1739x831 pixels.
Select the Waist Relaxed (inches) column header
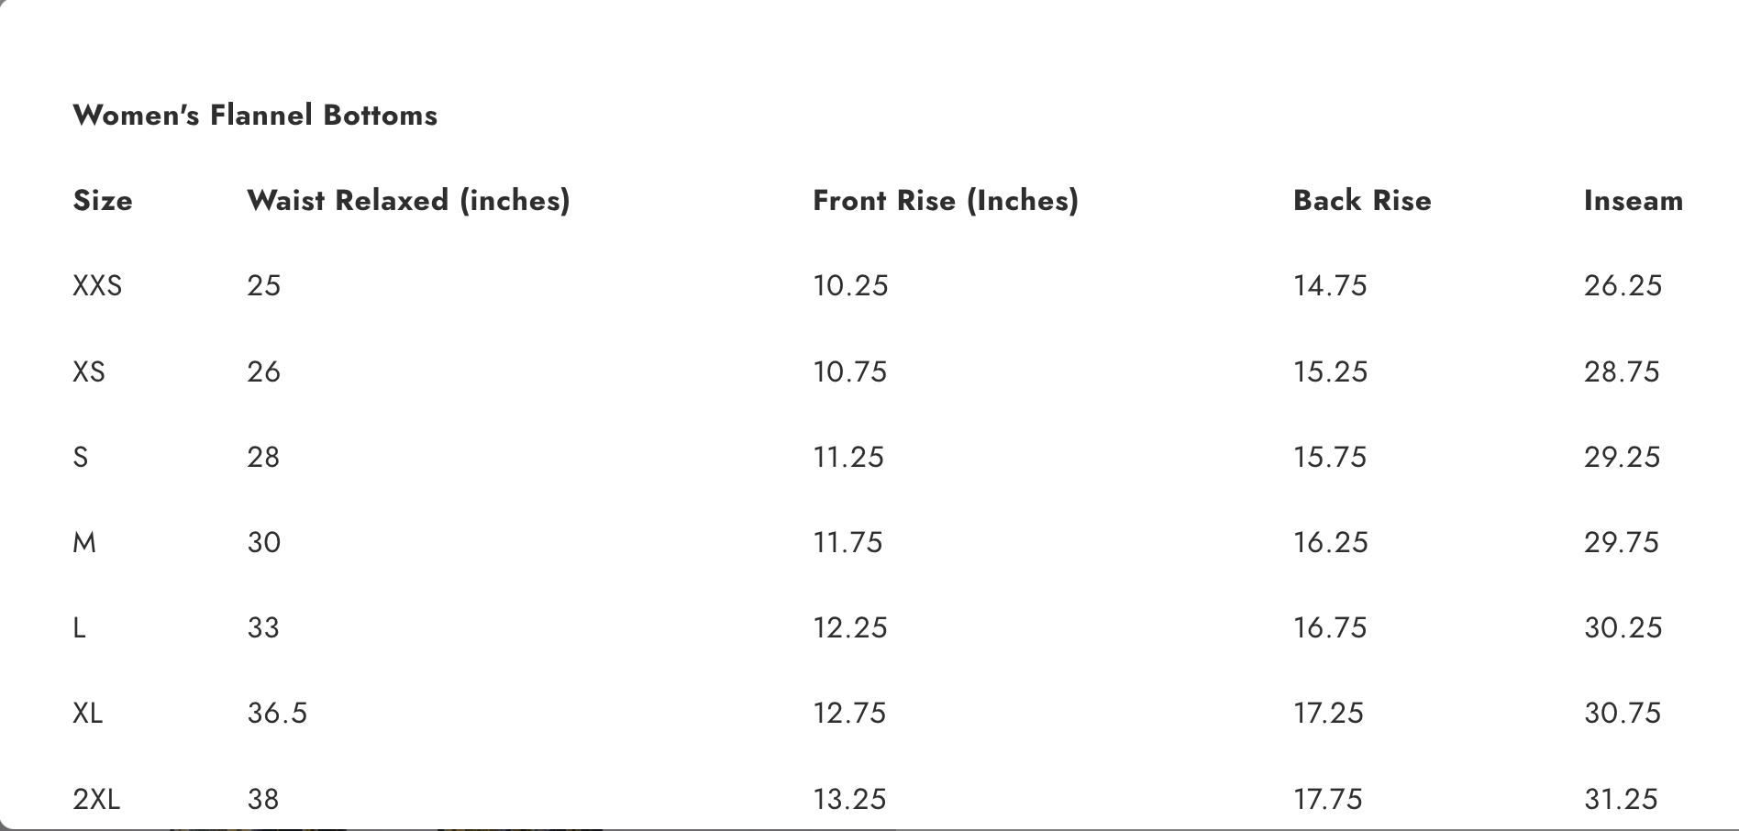(408, 201)
